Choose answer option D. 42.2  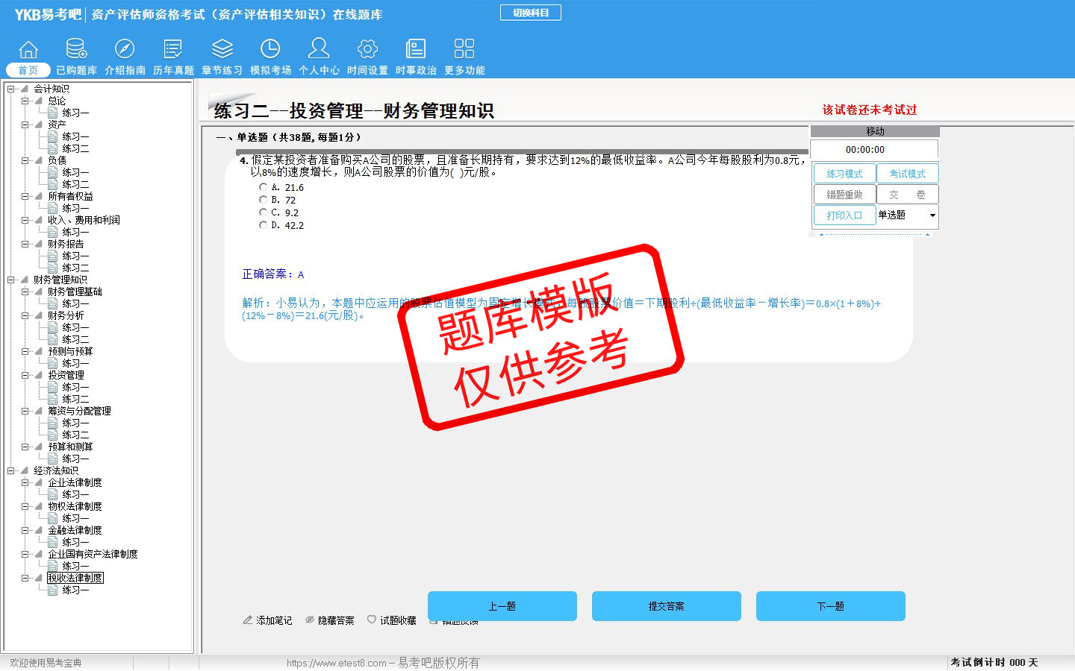(x=264, y=225)
